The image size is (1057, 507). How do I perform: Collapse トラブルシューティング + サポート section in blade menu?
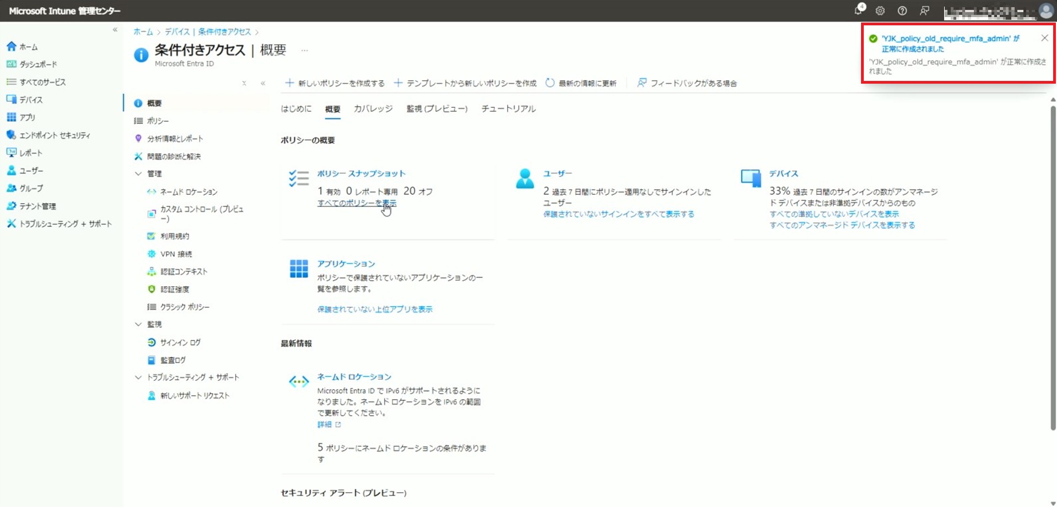pos(138,377)
